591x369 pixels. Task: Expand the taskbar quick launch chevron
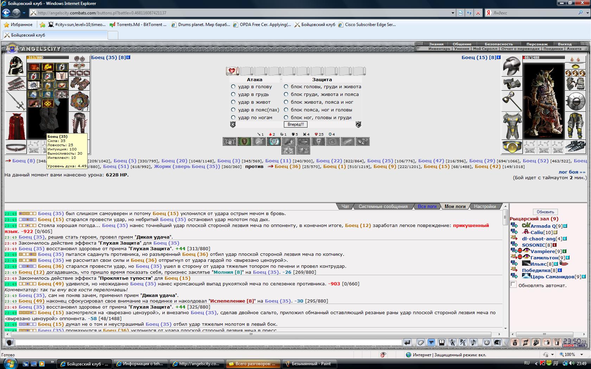tap(52, 362)
